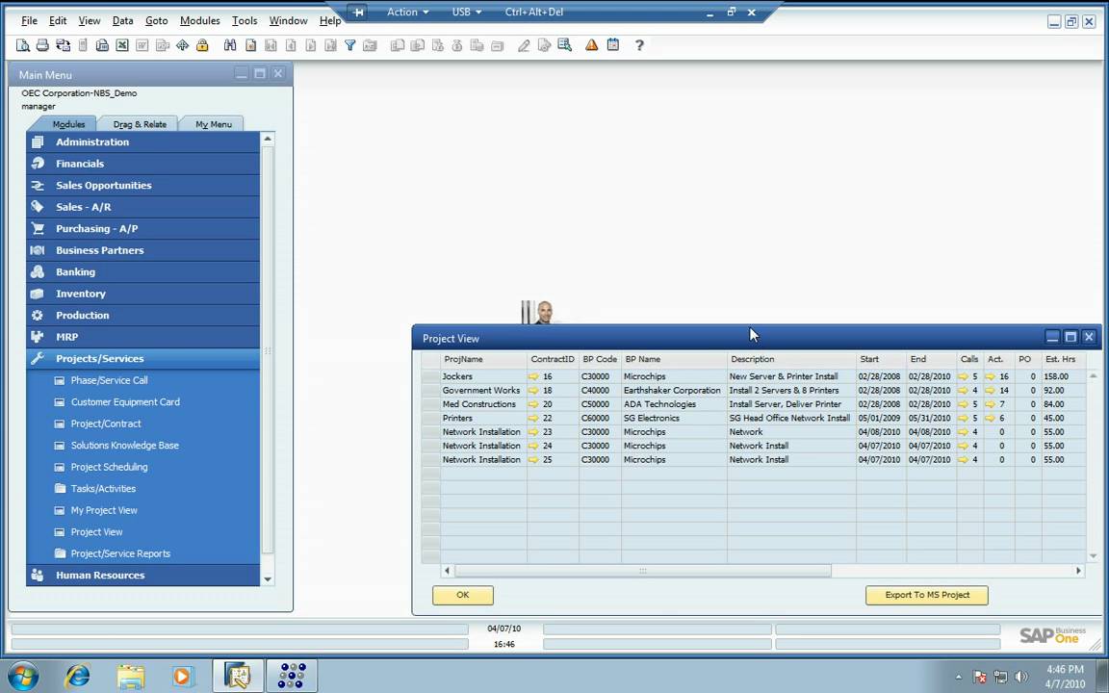Open Project Scheduling in main menu
The image size is (1109, 693).
tap(109, 468)
